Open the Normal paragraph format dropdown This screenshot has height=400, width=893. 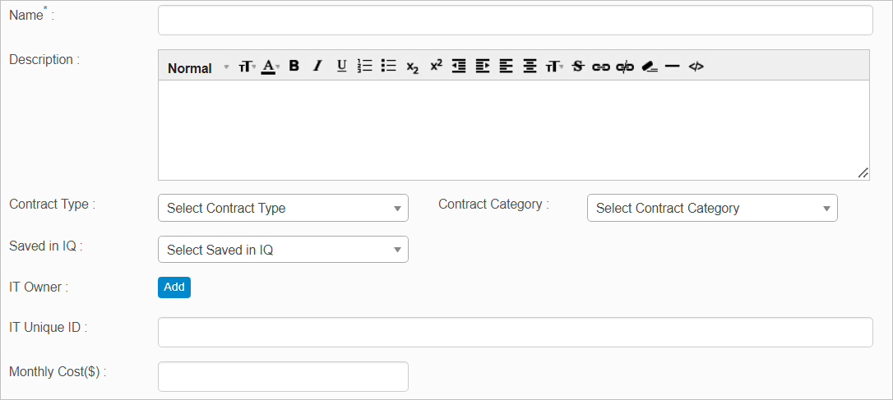[x=198, y=67]
